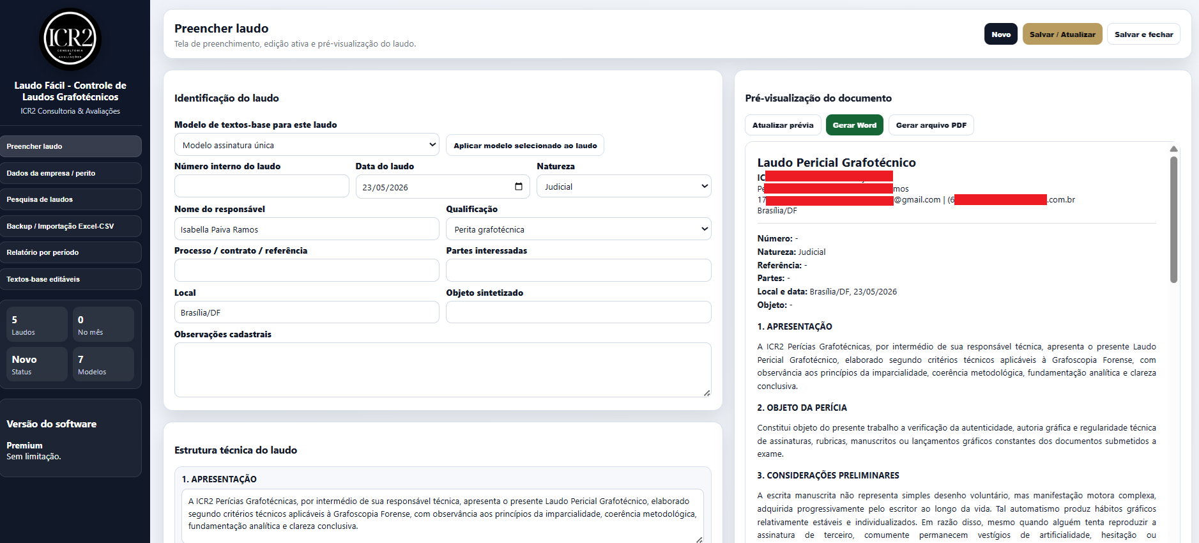Click the Novo button in header
This screenshot has height=543, width=1199.
(x=1001, y=34)
